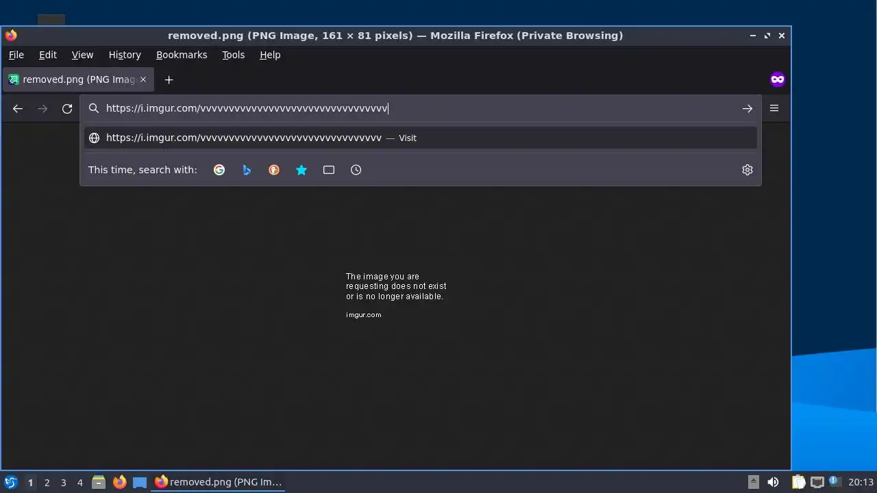
Task: Select removed.png window taskbar button
Action: (219, 482)
